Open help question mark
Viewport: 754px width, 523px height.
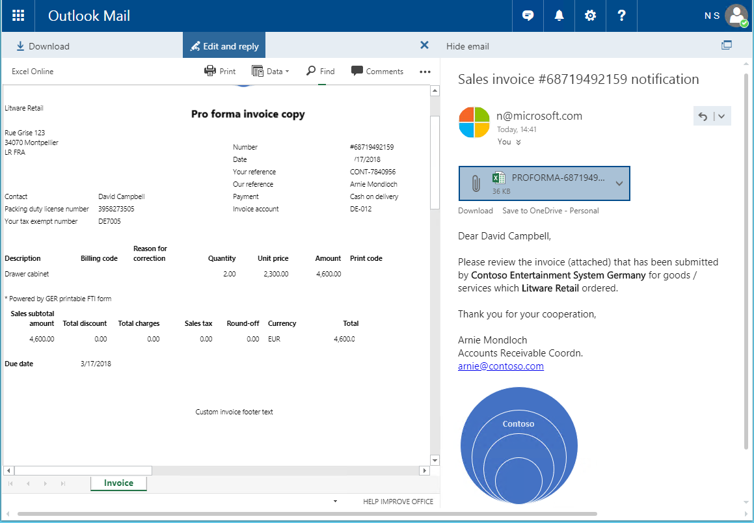pyautogui.click(x=621, y=16)
